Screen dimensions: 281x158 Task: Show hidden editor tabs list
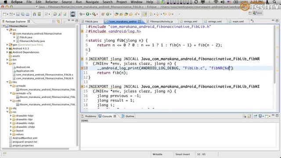(252, 22)
